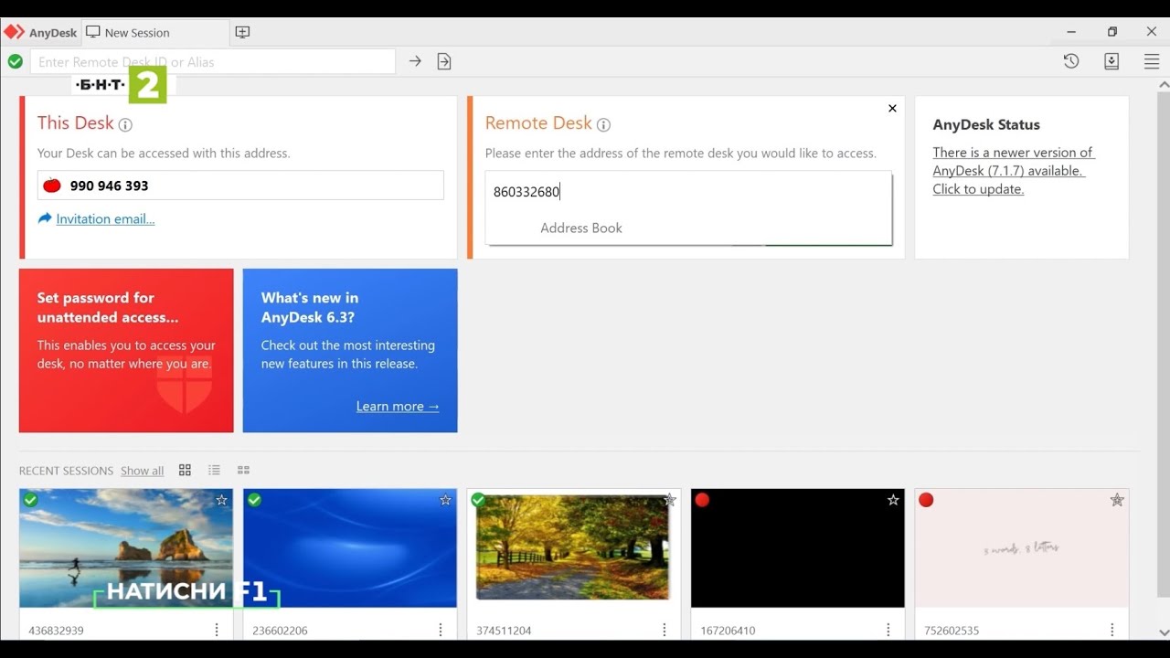Open the session history clock icon
The image size is (1170, 658).
(1071, 61)
